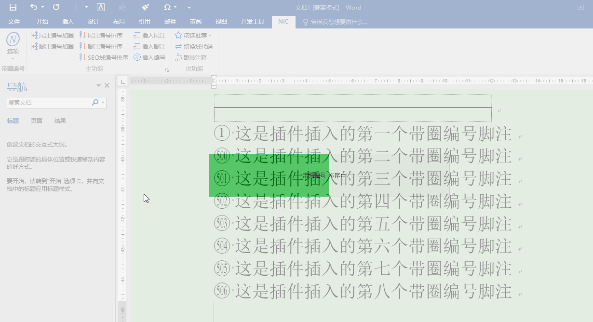Image resolution: width=593 pixels, height=322 pixels.
Task: Switch to the 开发工具 tab
Action: (253, 22)
